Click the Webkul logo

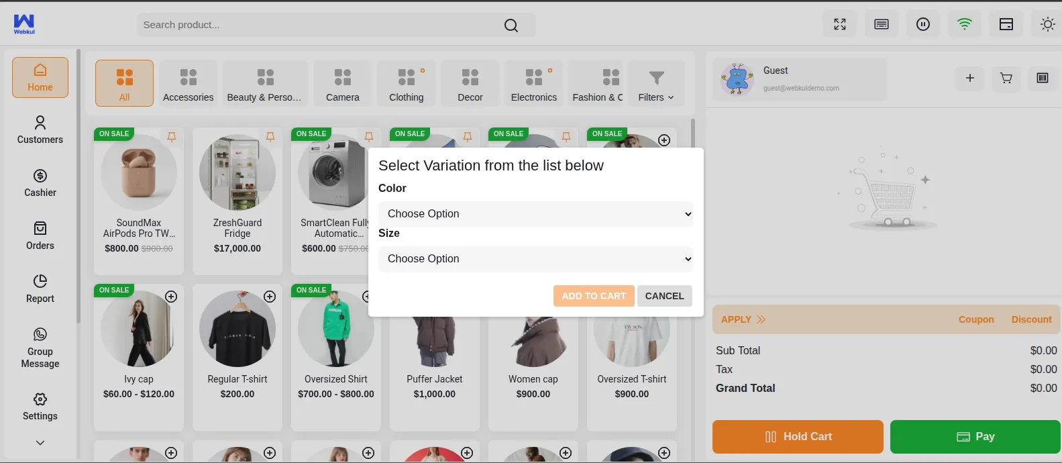24,24
